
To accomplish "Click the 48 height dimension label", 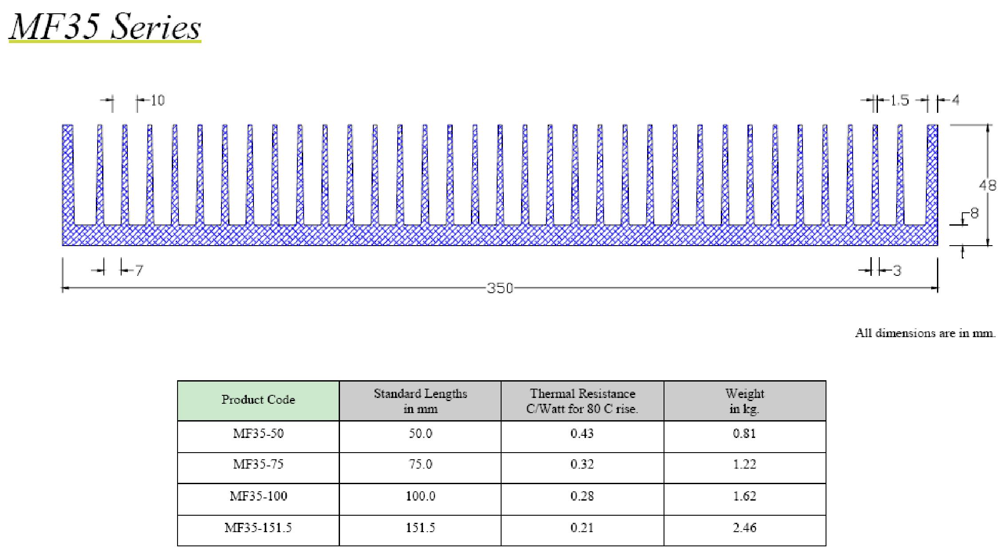I will (988, 185).
